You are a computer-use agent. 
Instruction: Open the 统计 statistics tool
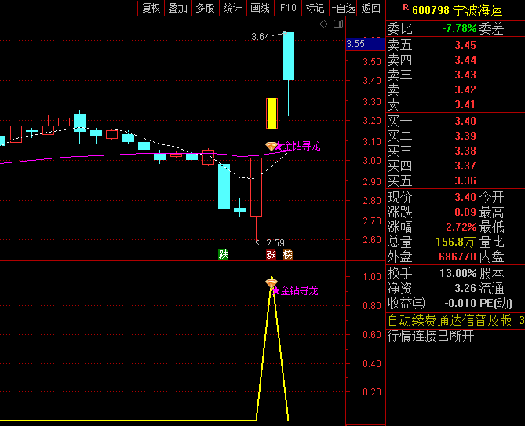tap(233, 8)
